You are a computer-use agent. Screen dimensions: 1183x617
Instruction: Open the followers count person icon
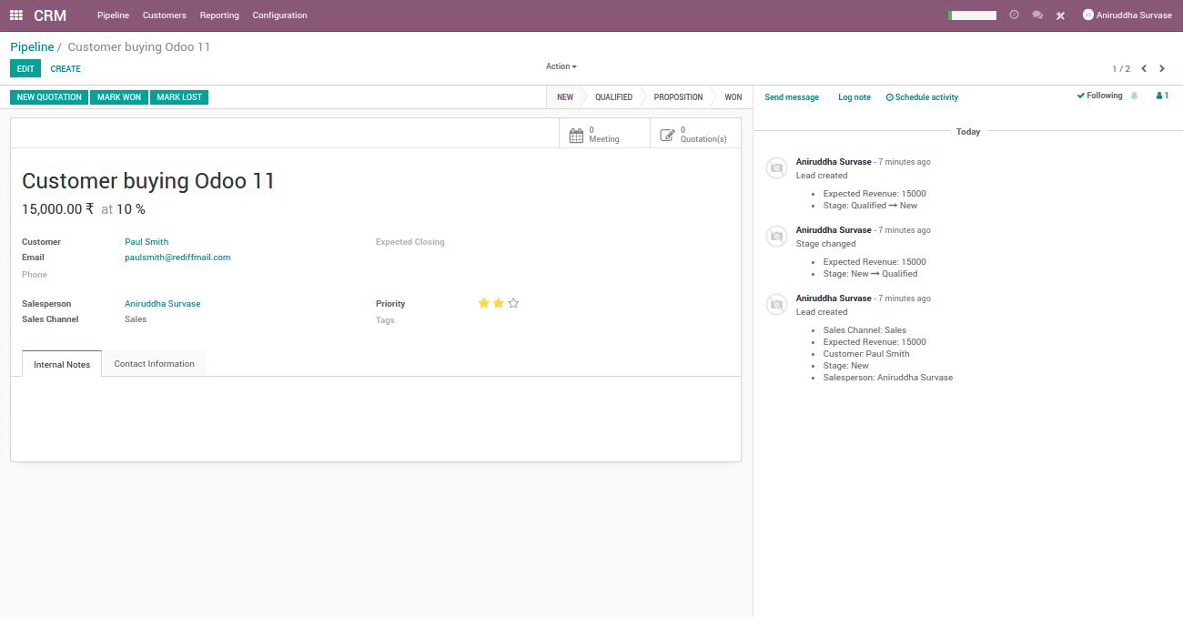coord(1162,96)
